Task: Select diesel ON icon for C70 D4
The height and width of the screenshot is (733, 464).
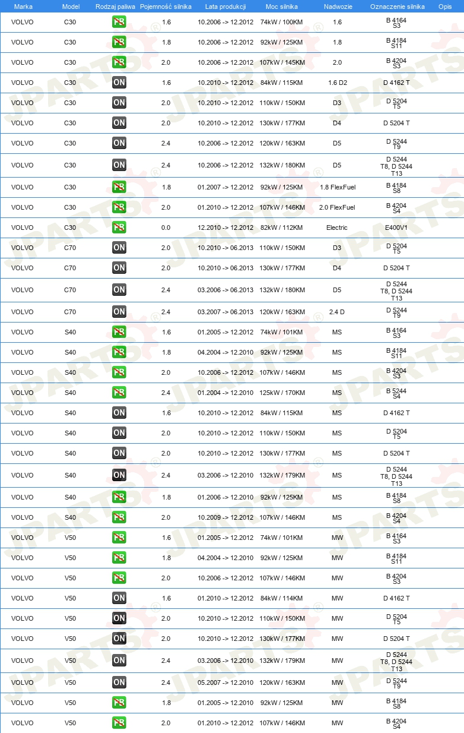Action: coord(119,268)
